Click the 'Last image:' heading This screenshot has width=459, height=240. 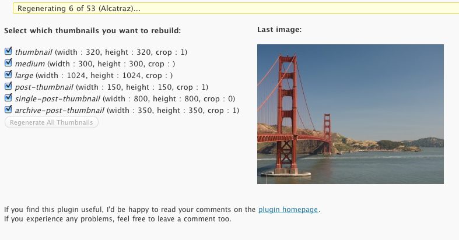point(279,30)
